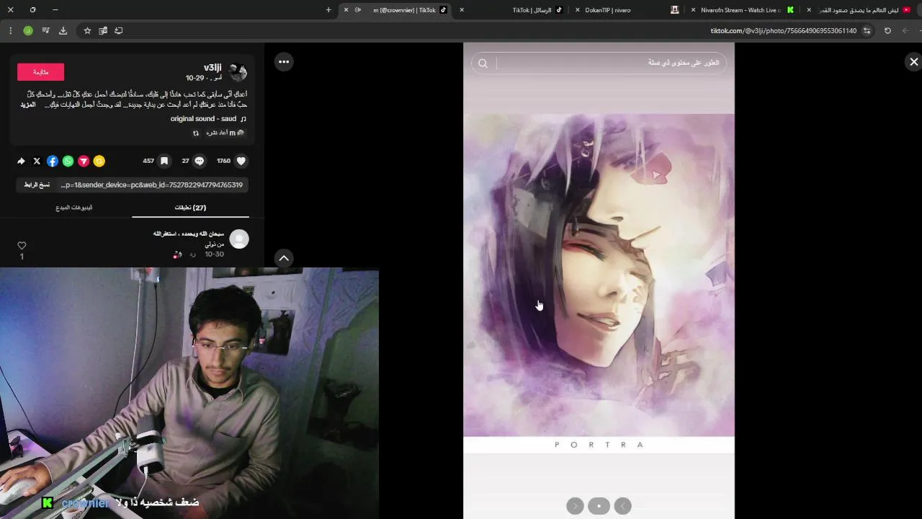Open a new browser tab
Screen dimensions: 922x519
click(328, 10)
